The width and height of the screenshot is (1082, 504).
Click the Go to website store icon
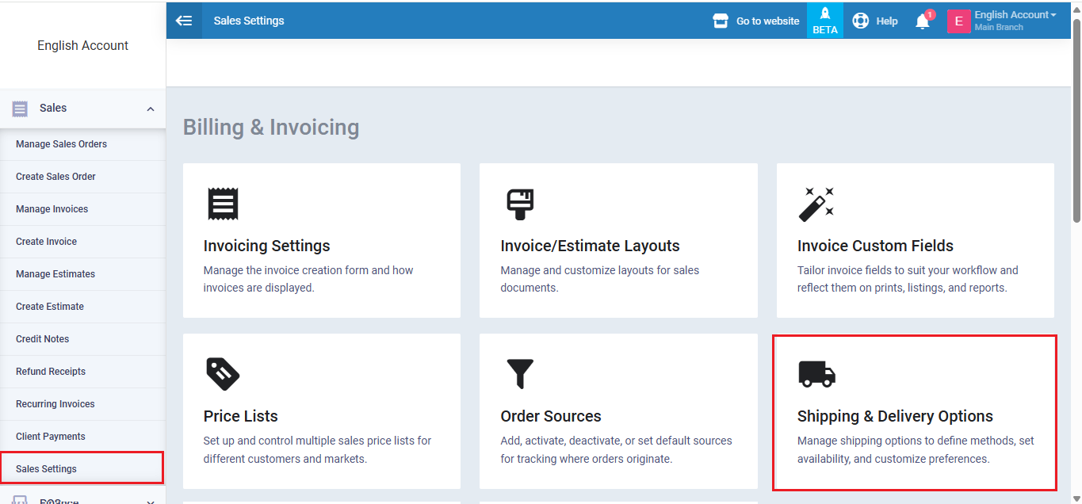coord(721,21)
